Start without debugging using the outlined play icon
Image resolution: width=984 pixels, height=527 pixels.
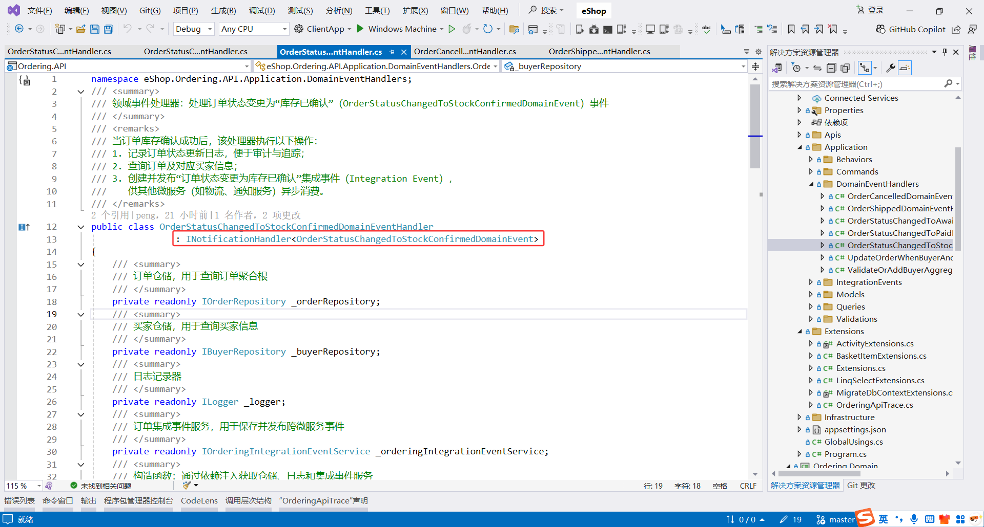pyautogui.click(x=452, y=29)
